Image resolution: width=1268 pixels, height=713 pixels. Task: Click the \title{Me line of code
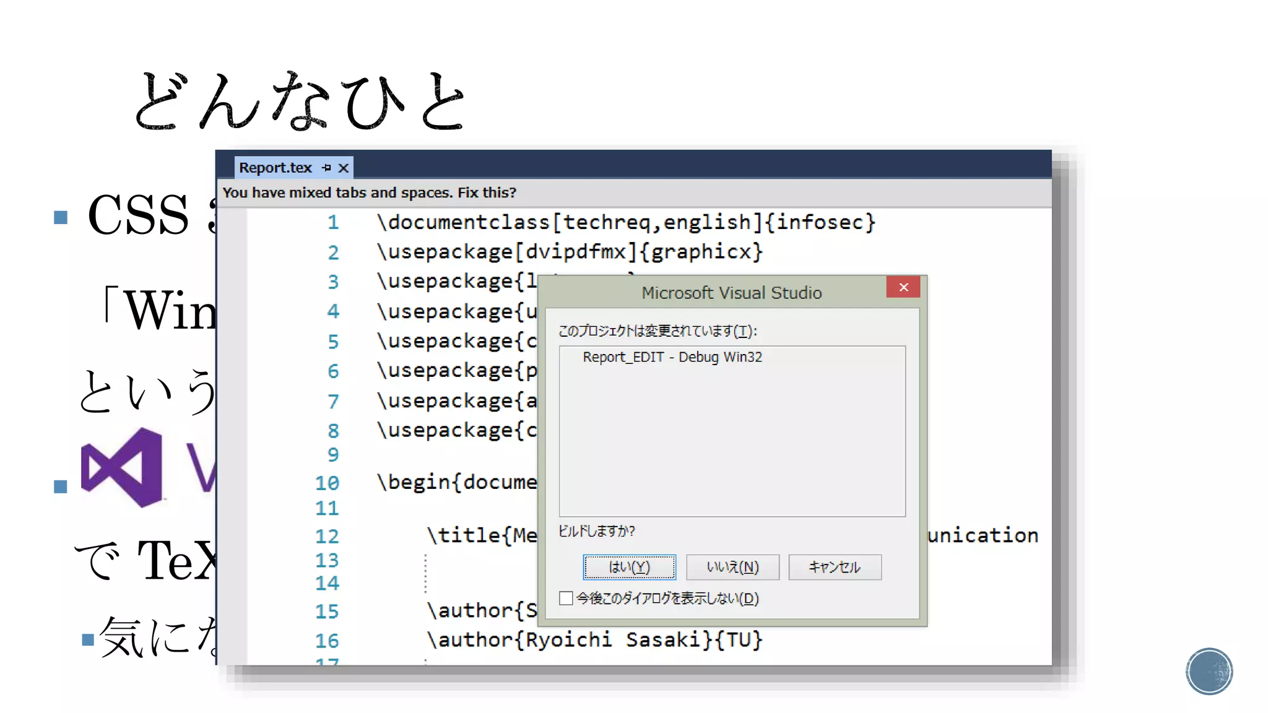tap(482, 535)
